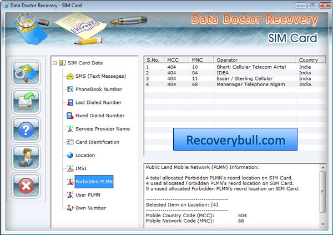Click the SMS envelope icon

coord(70,76)
